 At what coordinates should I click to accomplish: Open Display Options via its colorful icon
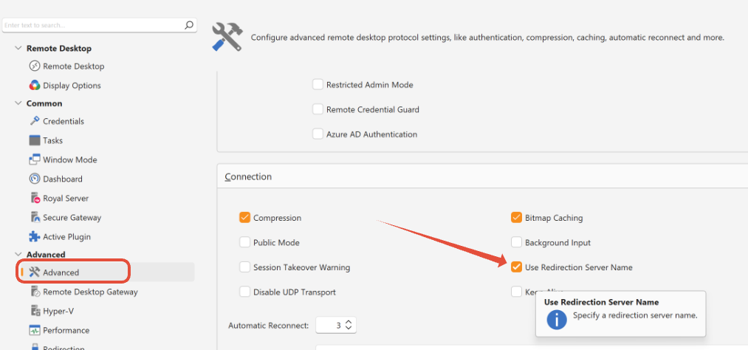click(34, 86)
